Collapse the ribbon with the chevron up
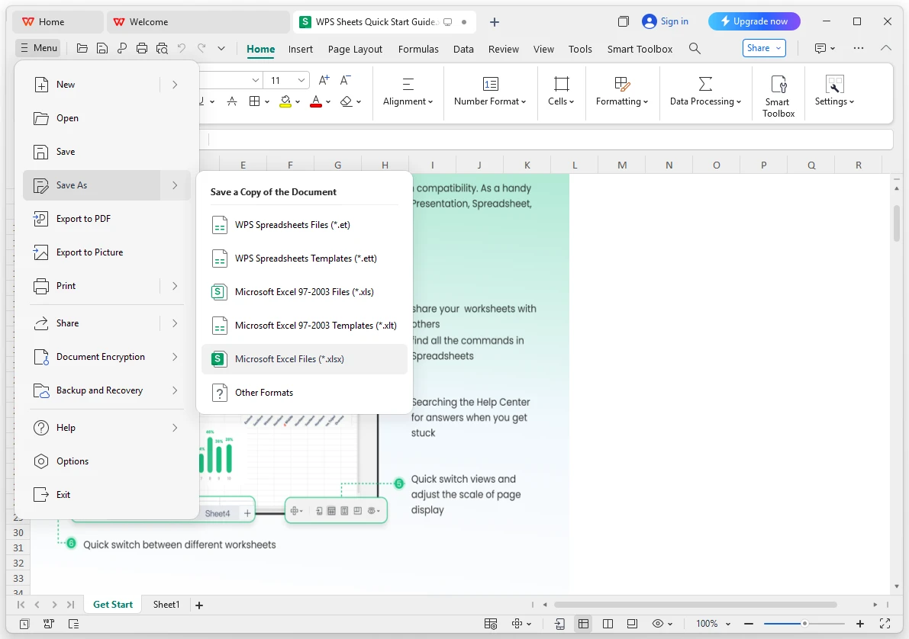 (886, 48)
